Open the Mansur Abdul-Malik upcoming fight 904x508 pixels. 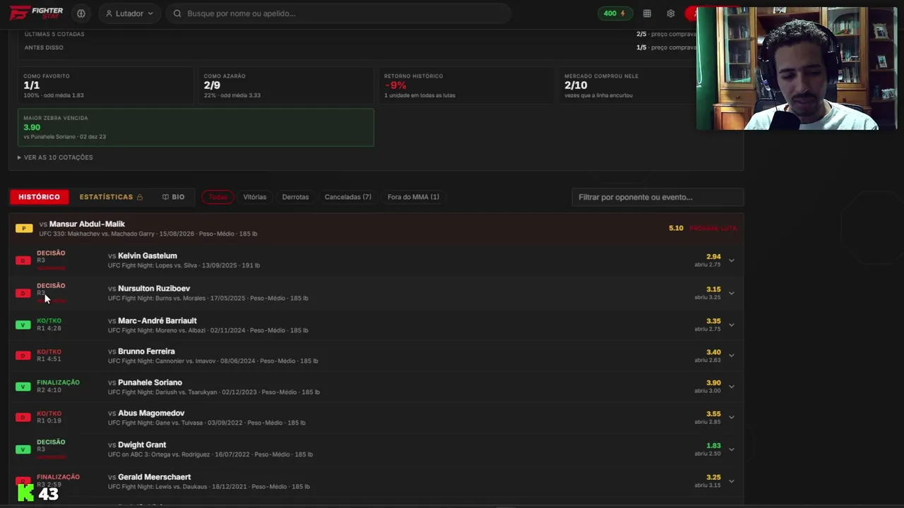(87, 224)
